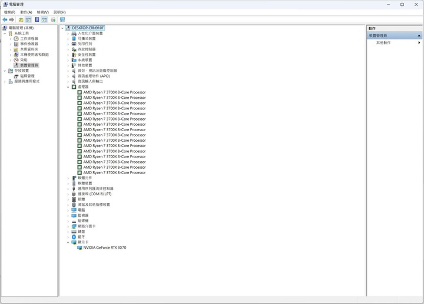Click the 工作排程器 clock icon
Image resolution: width=424 pixels, height=304 pixels.
tap(16, 39)
